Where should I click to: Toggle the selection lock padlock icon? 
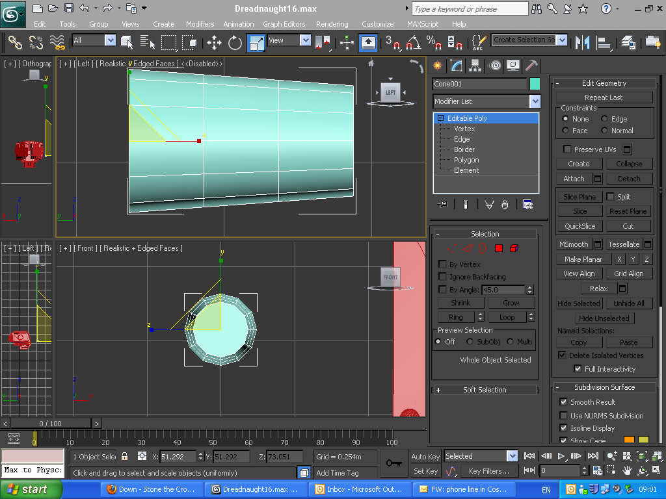(x=125, y=456)
